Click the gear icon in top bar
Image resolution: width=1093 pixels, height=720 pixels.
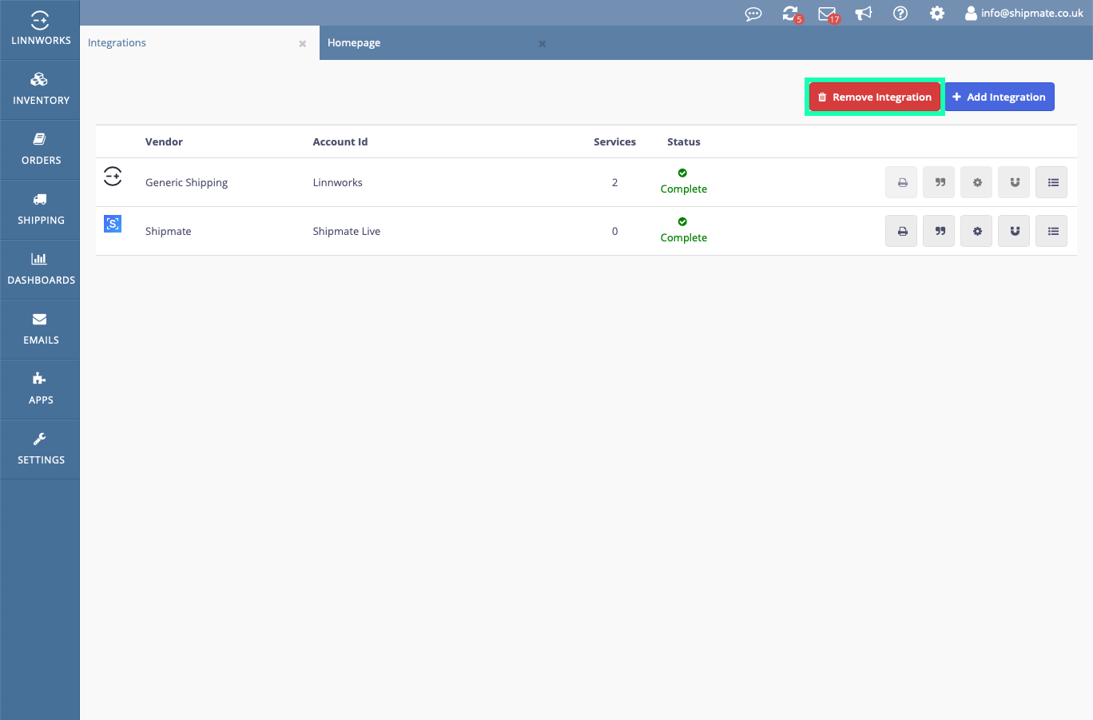(937, 13)
